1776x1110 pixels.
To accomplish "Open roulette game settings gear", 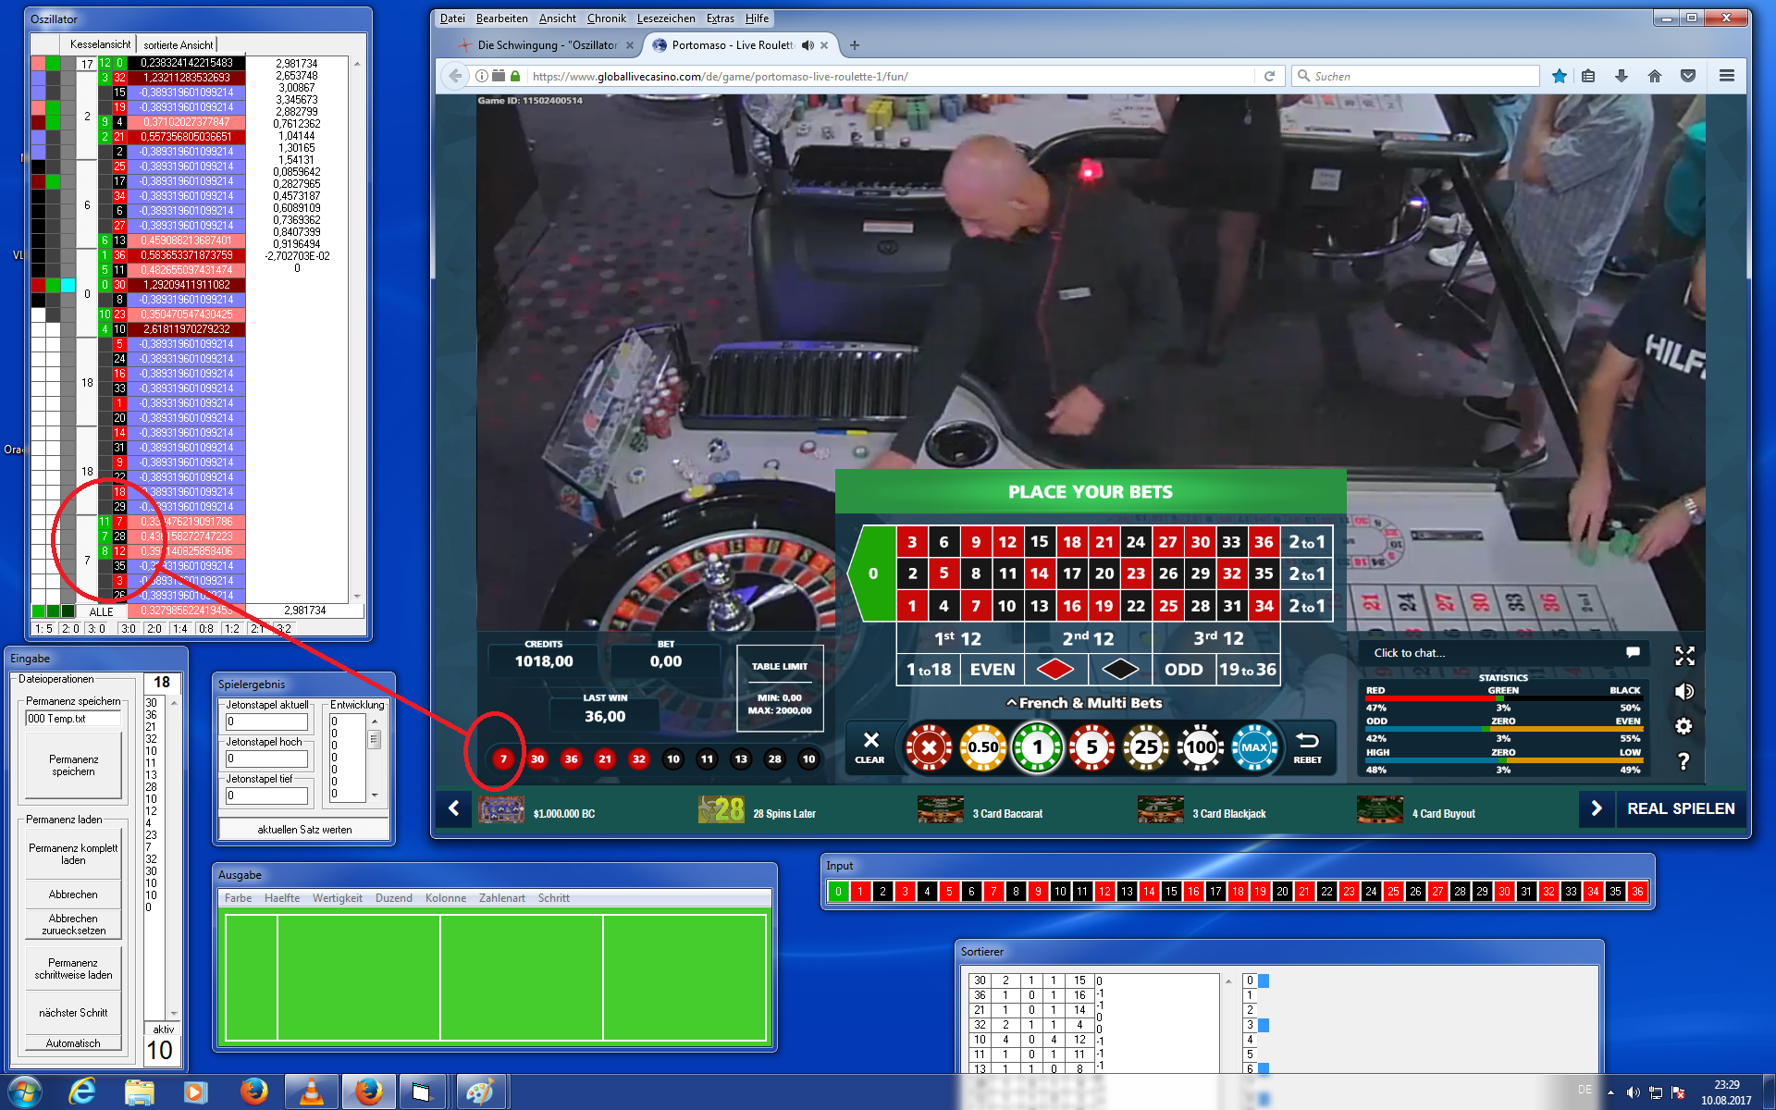I will click(1684, 726).
